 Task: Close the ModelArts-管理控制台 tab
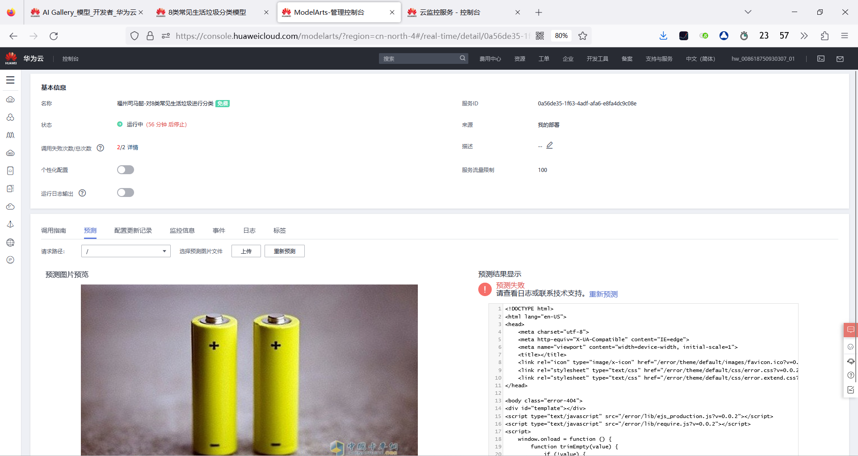[392, 13]
